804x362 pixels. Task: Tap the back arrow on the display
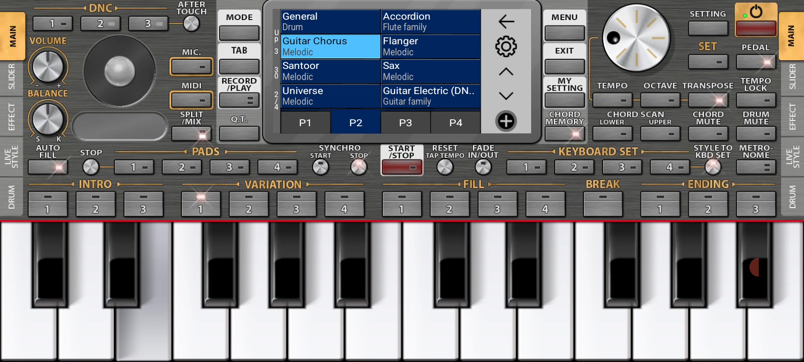click(x=506, y=22)
